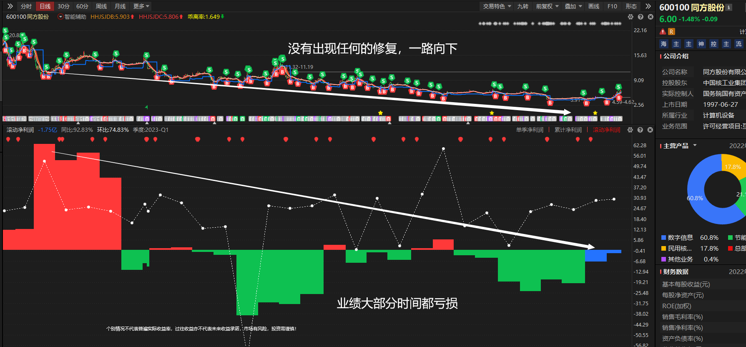Click the 财务数据 section header
Image resolution: width=746 pixels, height=347 pixels.
[676, 272]
